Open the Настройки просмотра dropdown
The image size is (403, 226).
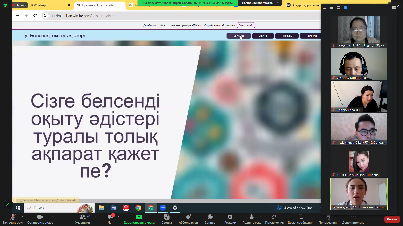pos(260,3)
